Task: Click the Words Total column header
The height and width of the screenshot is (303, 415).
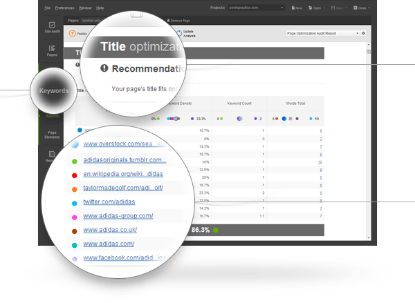Action: (x=295, y=104)
